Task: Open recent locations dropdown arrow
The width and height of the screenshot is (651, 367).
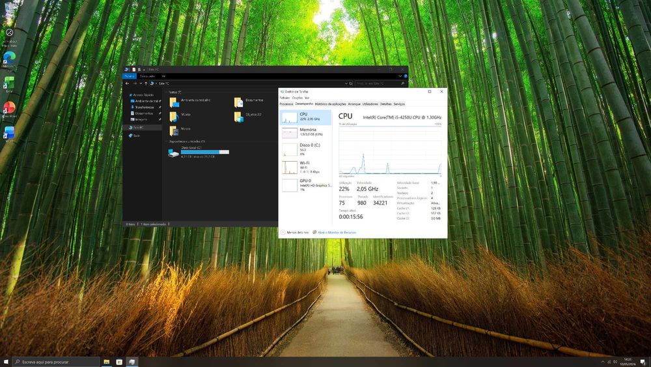Action: click(x=141, y=83)
